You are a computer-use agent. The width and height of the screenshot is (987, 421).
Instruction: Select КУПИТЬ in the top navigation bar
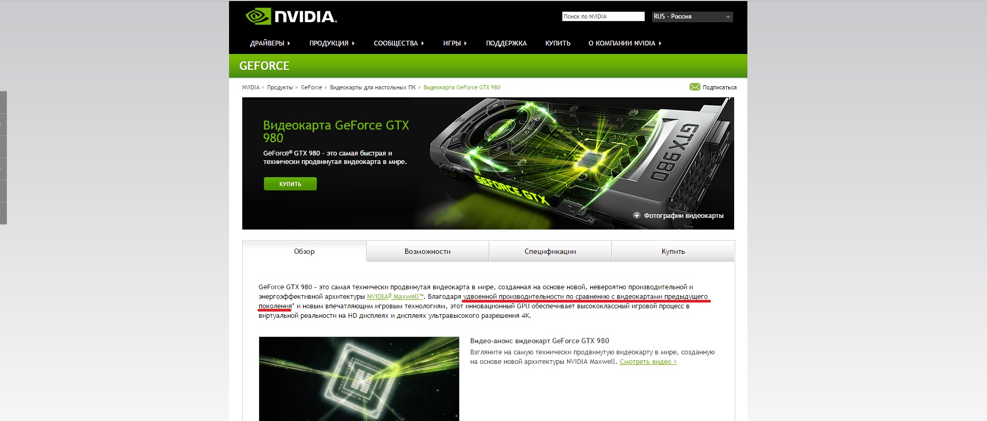(558, 43)
